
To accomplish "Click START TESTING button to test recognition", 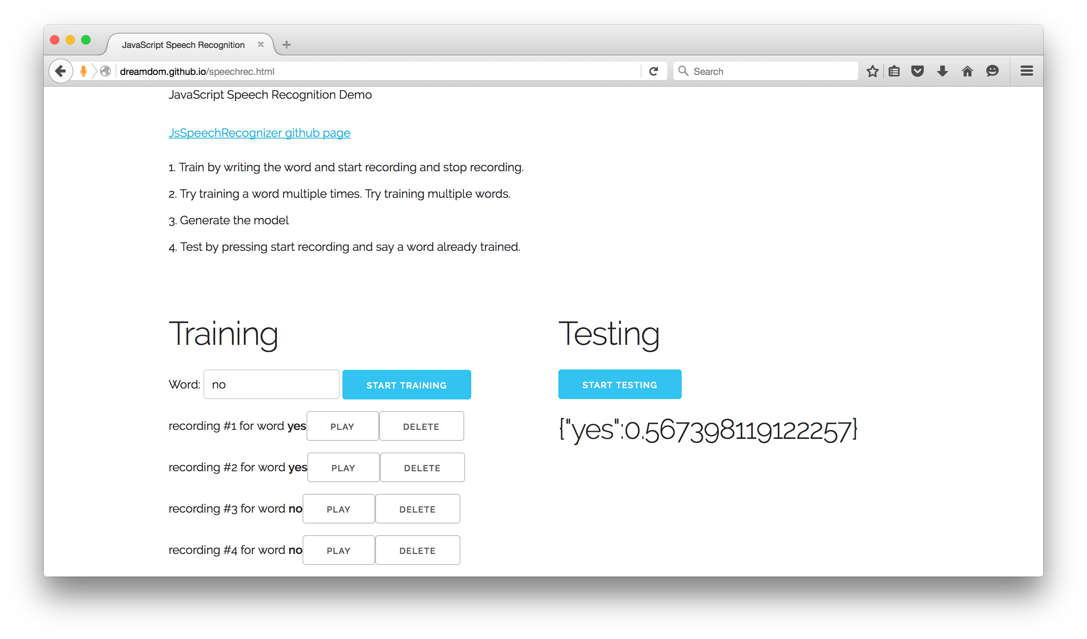I will pos(620,384).
